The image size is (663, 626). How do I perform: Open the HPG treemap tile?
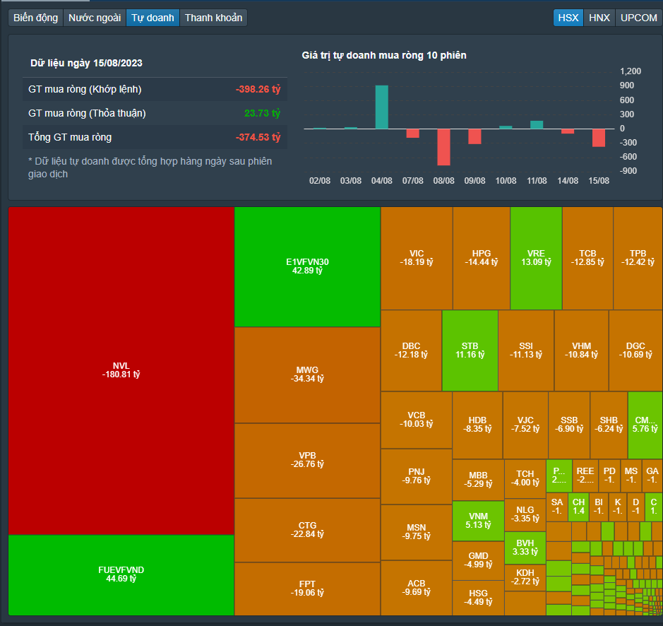click(481, 258)
